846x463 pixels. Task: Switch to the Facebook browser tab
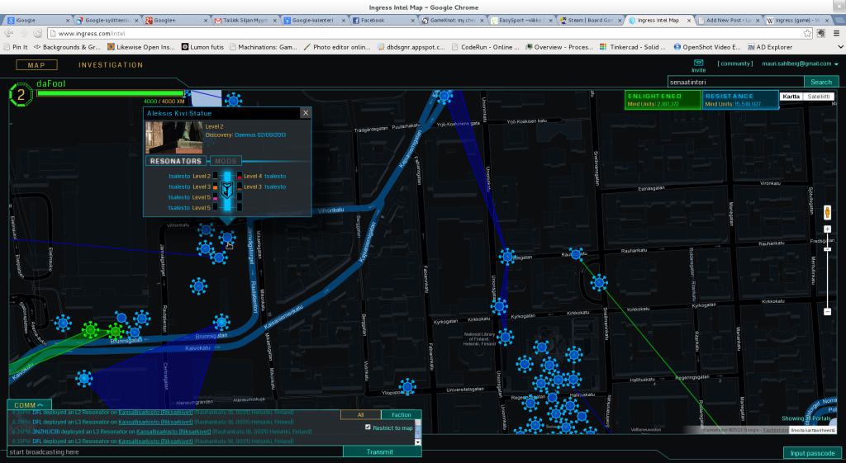coord(382,21)
